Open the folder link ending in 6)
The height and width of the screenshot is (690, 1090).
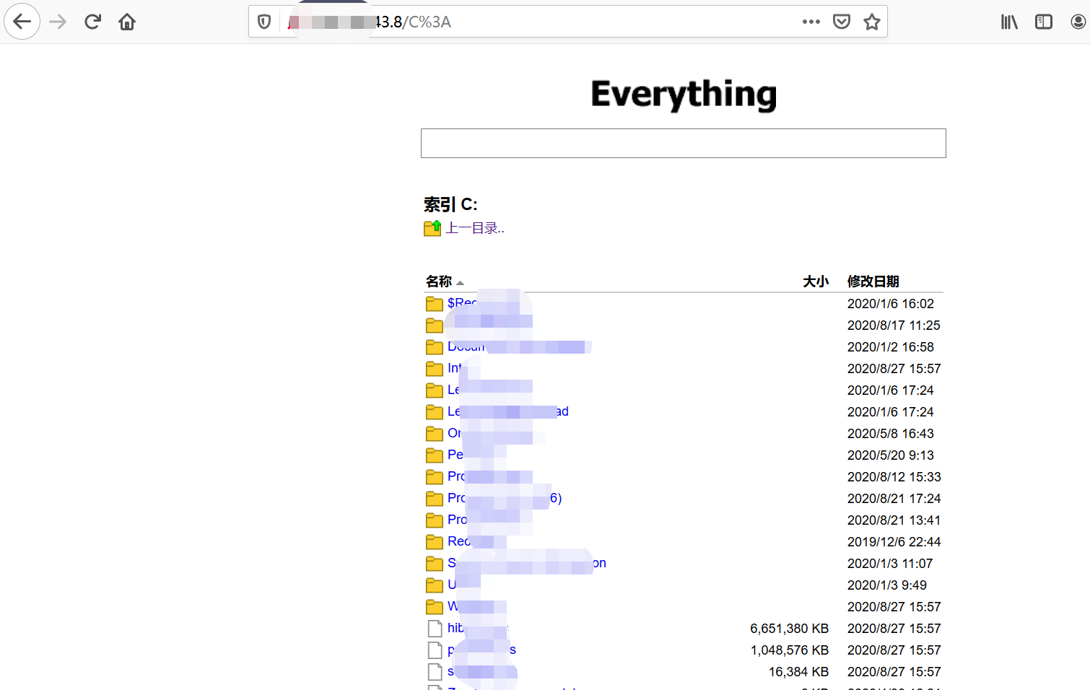pyautogui.click(x=505, y=498)
